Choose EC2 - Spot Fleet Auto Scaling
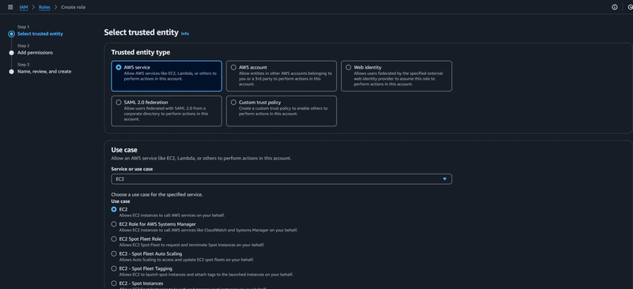Screen dimensions: 633x289 click(x=114, y=254)
